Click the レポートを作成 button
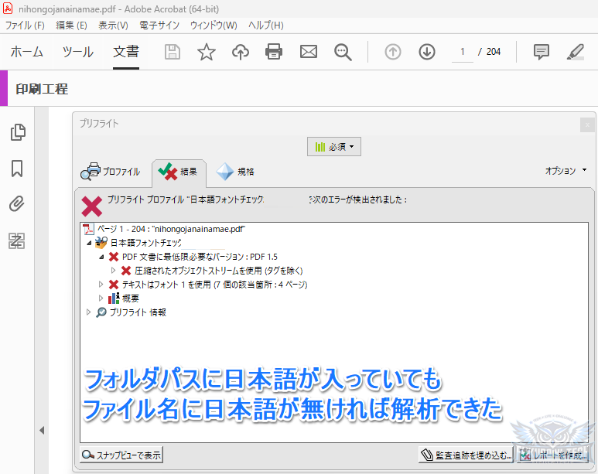The height and width of the screenshot is (474, 598). pos(553,455)
